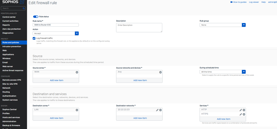The width and height of the screenshot is (277, 129).
Task: Toggle the Rule status switch
Action: tap(36, 17)
